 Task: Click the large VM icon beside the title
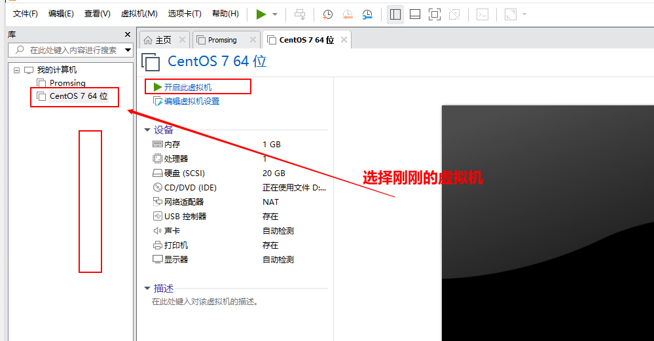tap(151, 62)
